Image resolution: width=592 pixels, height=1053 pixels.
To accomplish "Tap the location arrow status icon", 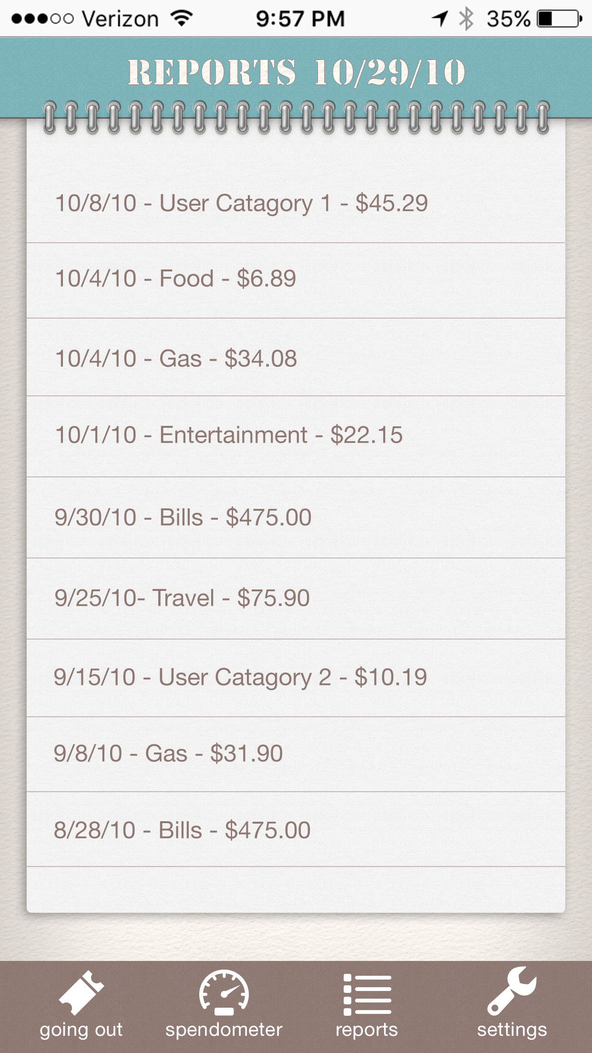I will click(x=440, y=19).
